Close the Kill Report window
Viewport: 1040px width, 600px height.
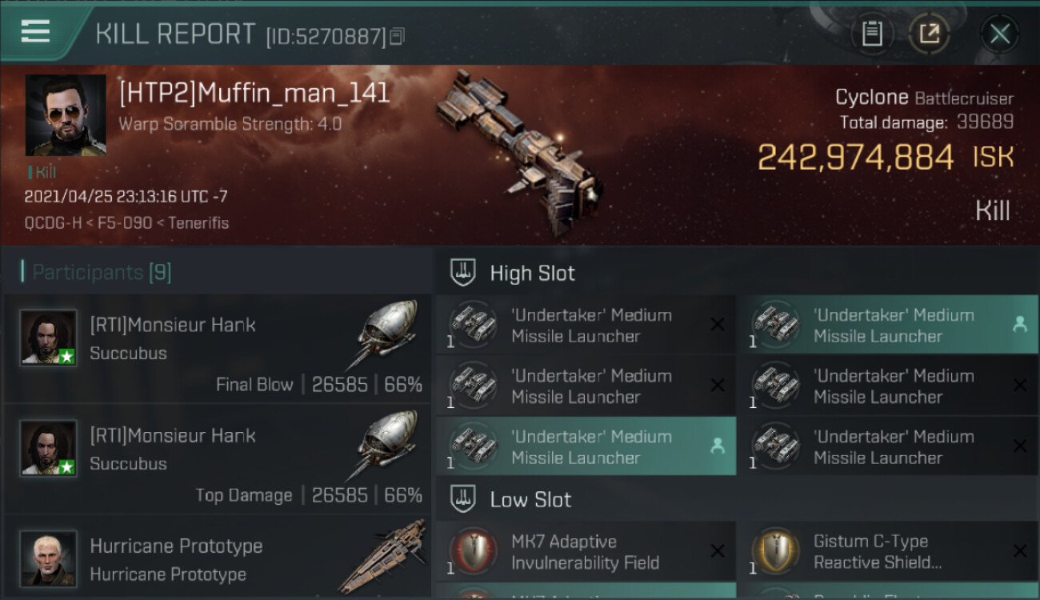point(999,34)
